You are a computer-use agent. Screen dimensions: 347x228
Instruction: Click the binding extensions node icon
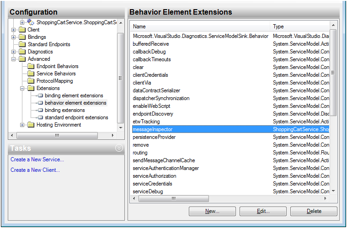40,110
